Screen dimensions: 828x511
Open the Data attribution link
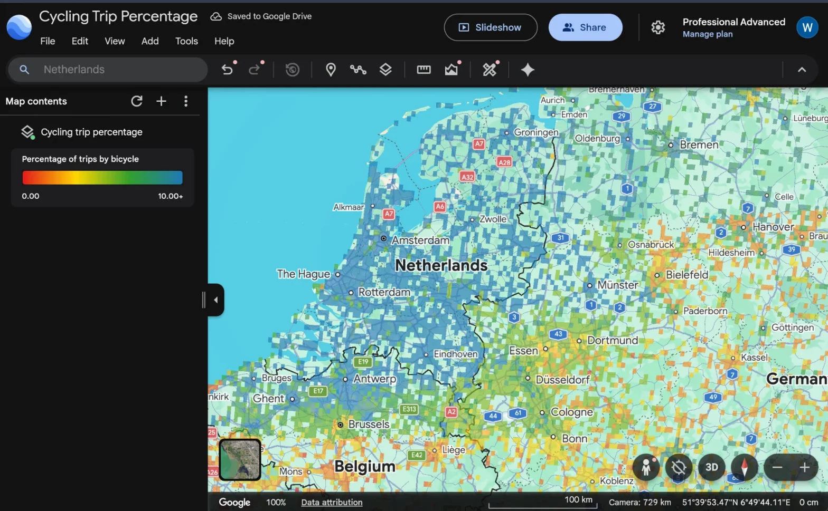[x=332, y=503]
